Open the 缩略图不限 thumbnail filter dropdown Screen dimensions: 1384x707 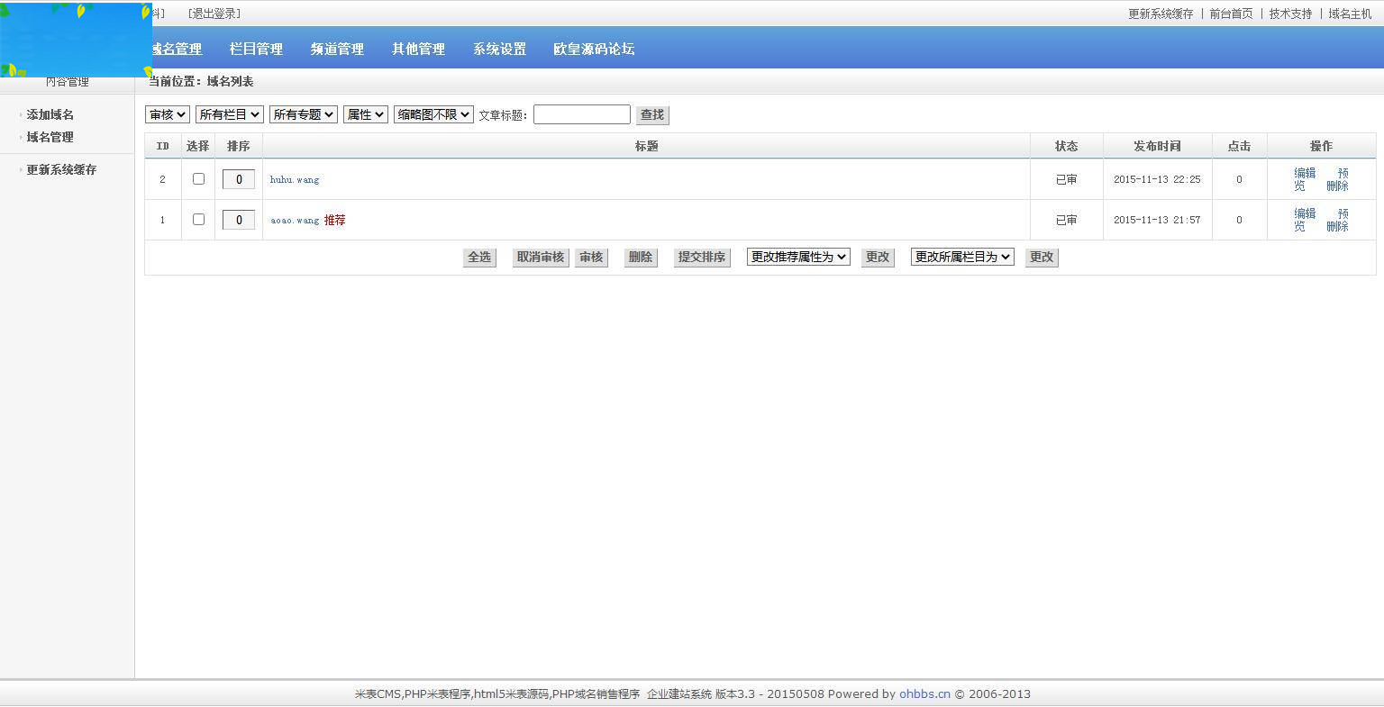tap(432, 114)
